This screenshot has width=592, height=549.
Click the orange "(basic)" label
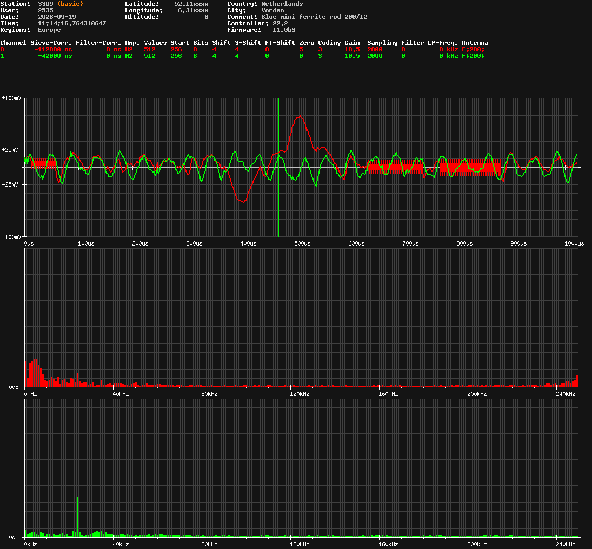(x=70, y=4)
